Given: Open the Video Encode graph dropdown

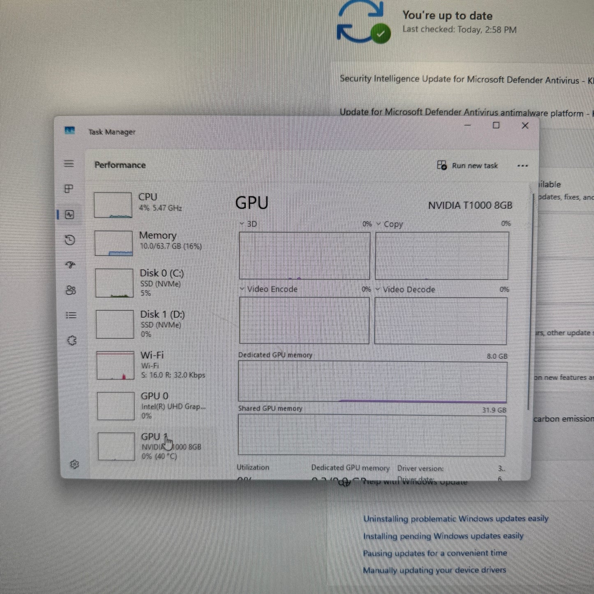Looking at the screenshot, I should (242, 289).
